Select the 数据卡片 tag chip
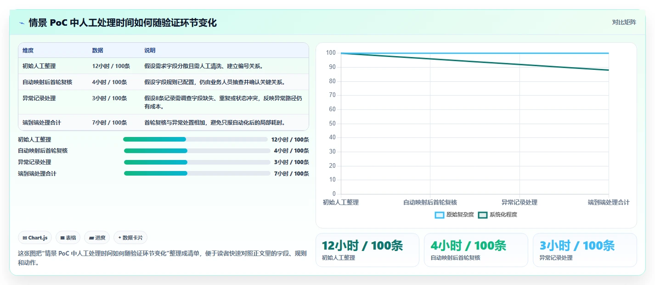Viewport: 655px width, 285px height. click(x=130, y=238)
